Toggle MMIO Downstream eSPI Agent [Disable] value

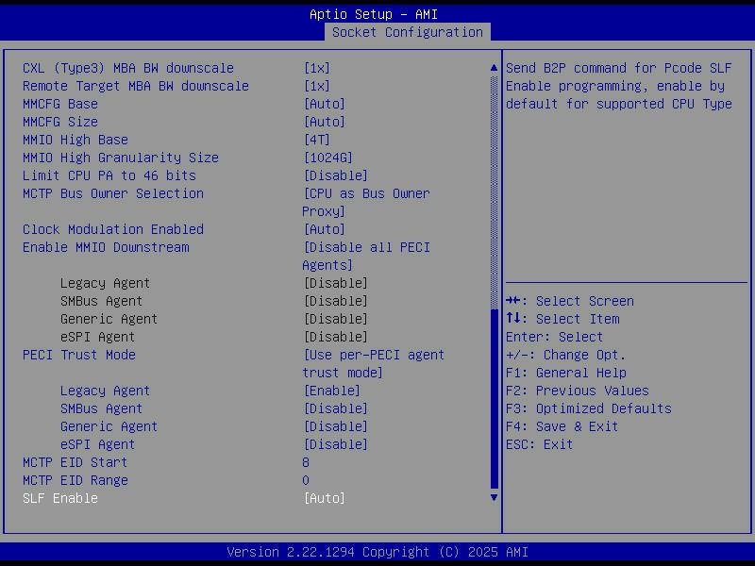click(336, 337)
